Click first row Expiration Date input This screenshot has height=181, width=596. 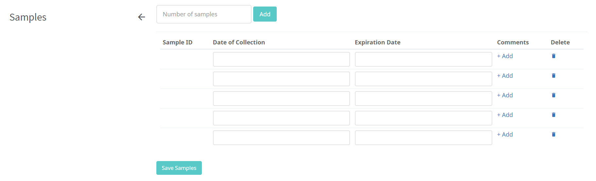(423, 59)
